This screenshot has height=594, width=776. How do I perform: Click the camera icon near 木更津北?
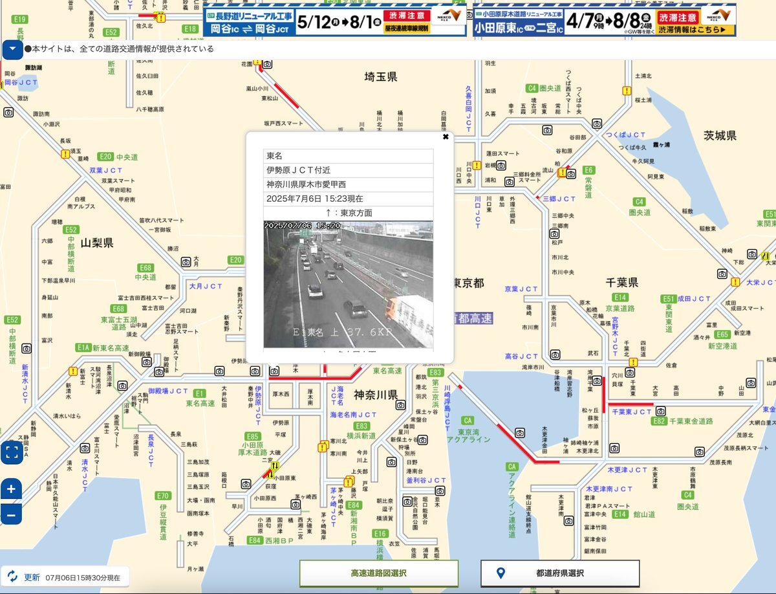point(614,448)
